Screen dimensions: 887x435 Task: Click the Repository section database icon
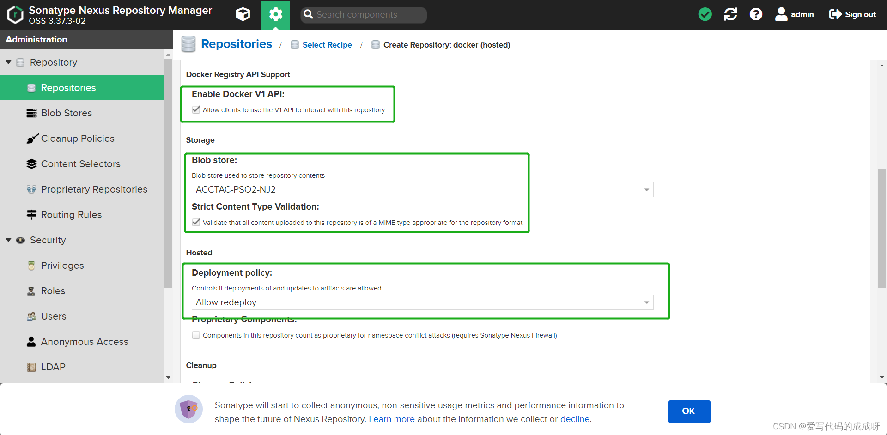[20, 62]
